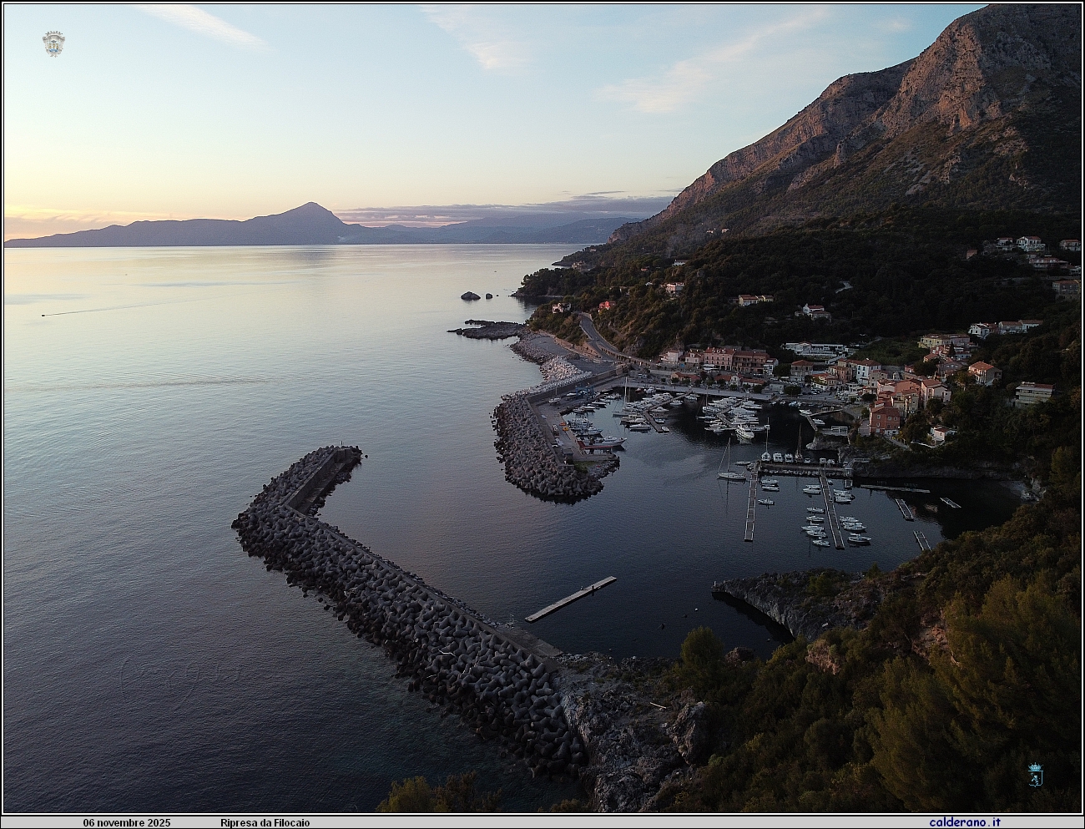Screen dimensions: 1085x829
Task: Click the '06 novembre 2025' date label
Action: point(127,822)
